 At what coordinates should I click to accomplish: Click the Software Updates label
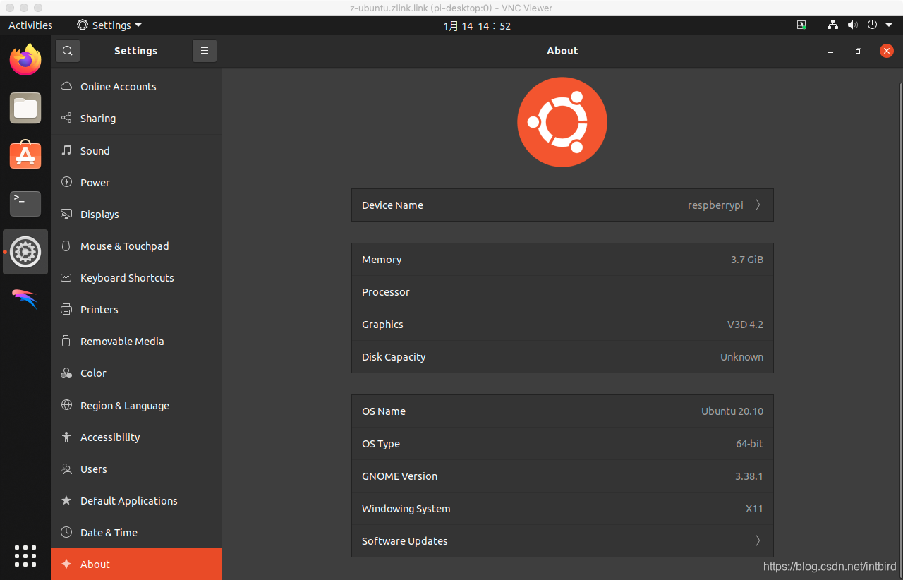[x=404, y=540]
